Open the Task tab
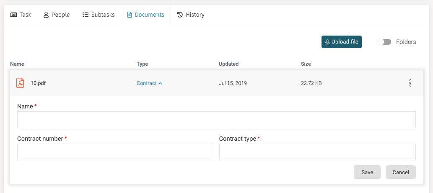433x193 pixels. 21,15
